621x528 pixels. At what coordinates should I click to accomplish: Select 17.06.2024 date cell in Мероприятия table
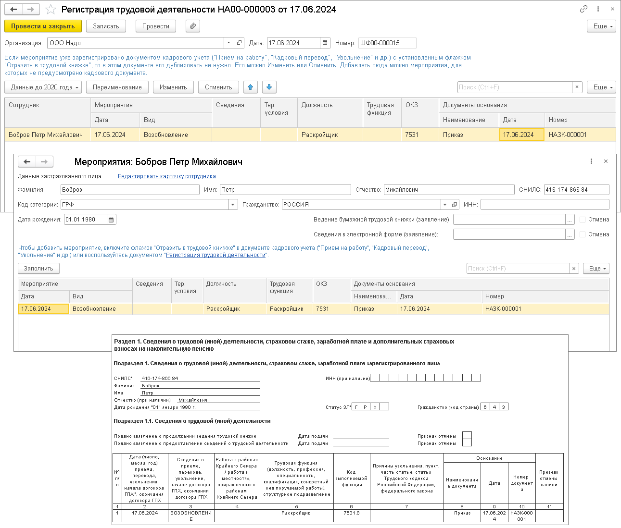tap(44, 309)
